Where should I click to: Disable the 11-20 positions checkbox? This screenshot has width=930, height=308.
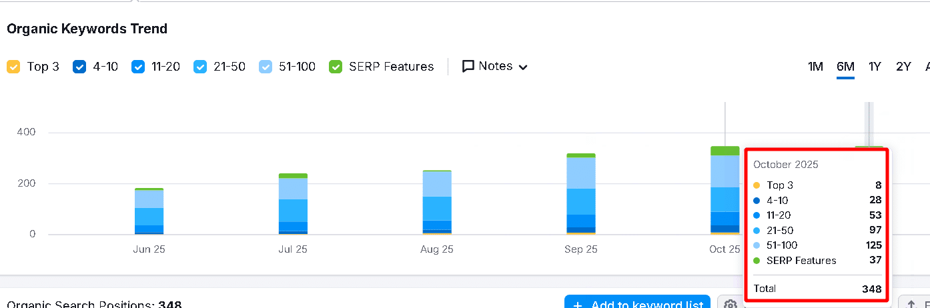point(138,67)
